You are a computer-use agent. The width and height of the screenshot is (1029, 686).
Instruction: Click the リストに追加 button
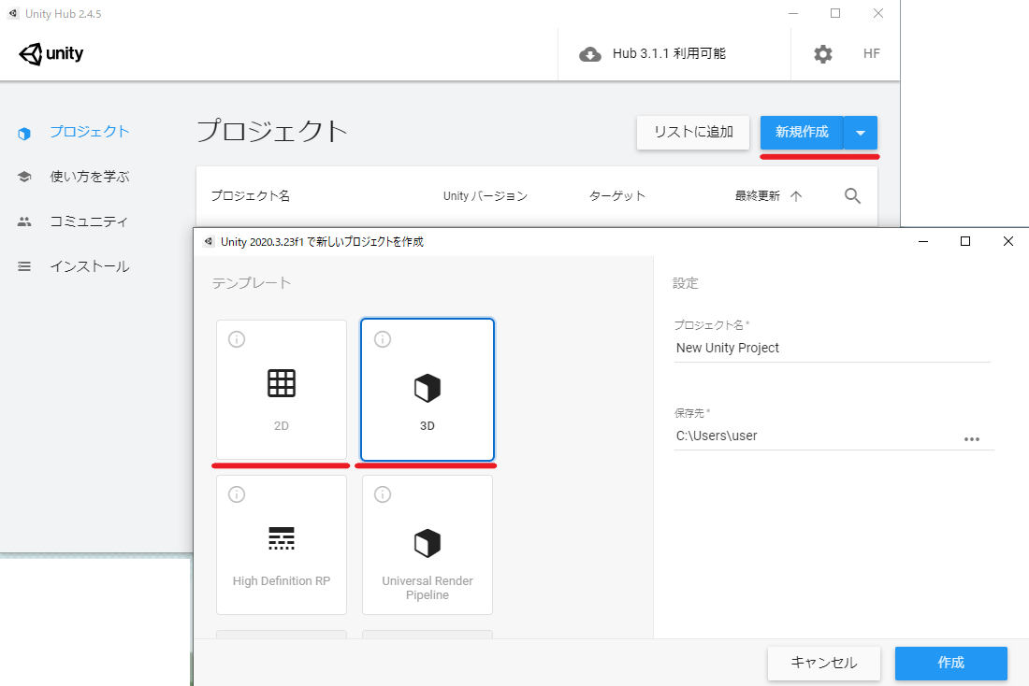[x=693, y=132]
